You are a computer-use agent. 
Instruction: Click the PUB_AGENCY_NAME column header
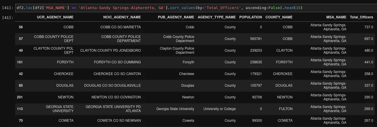(x=176, y=17)
